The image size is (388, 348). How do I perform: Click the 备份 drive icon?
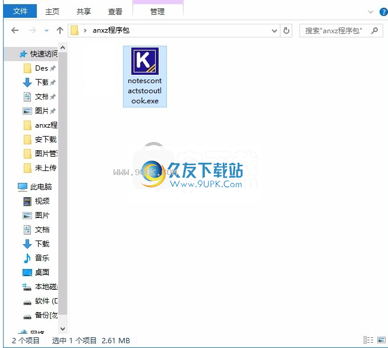(27, 317)
